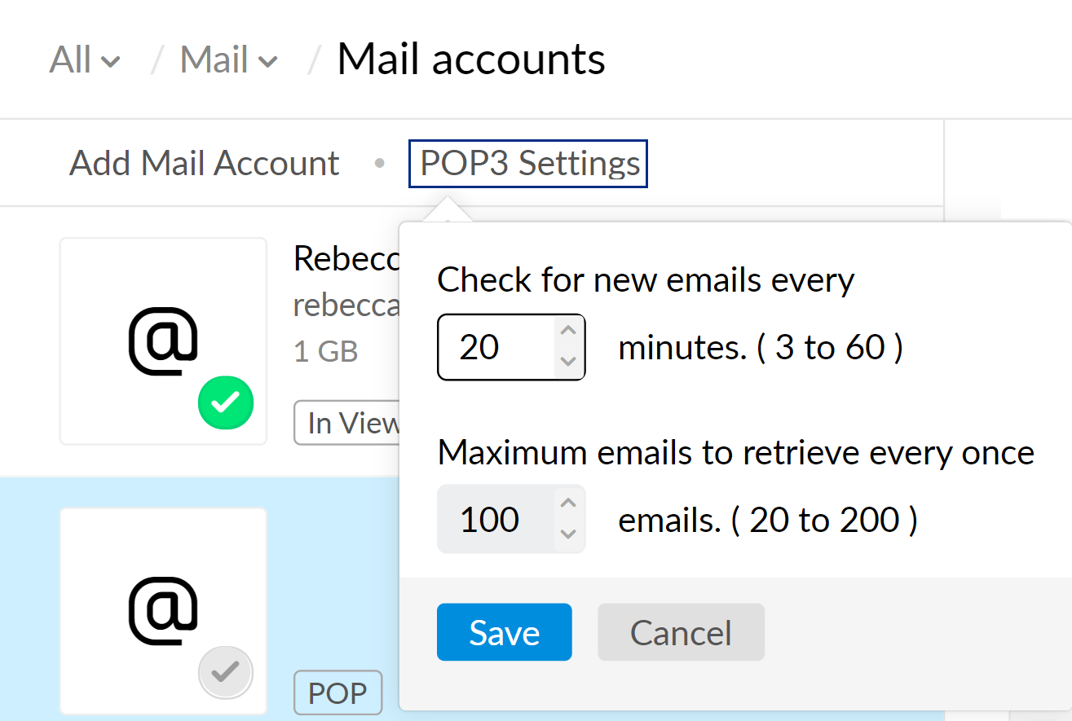Click the gray checkmark on the POP account
This screenshot has width=1072, height=721.
226,672
